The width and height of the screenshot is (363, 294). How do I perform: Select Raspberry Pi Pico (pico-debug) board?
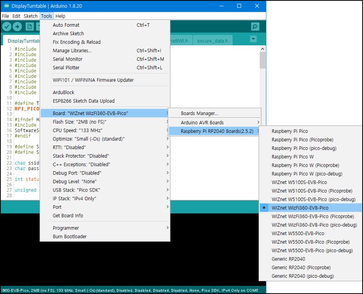(310, 148)
